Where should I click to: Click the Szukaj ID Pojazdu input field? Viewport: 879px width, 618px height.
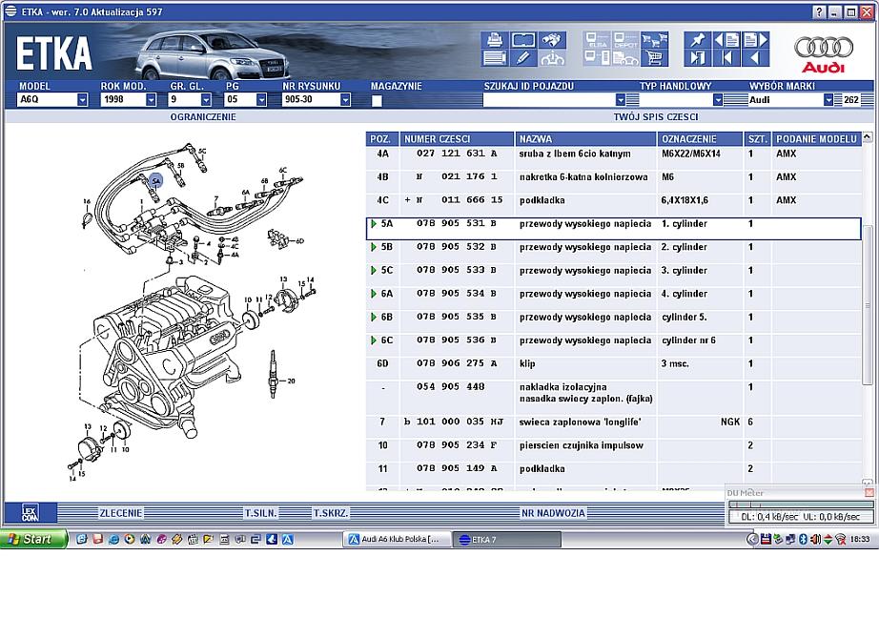pyautogui.click(x=549, y=100)
